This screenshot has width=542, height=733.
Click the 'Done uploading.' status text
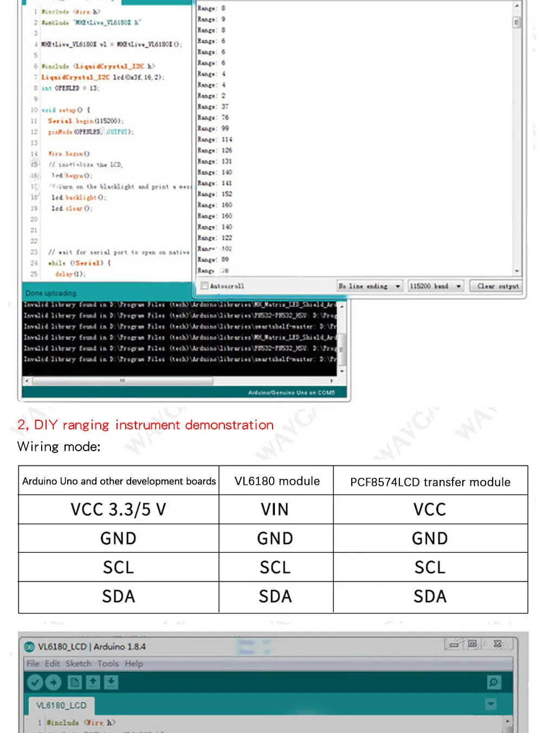pyautogui.click(x=51, y=293)
